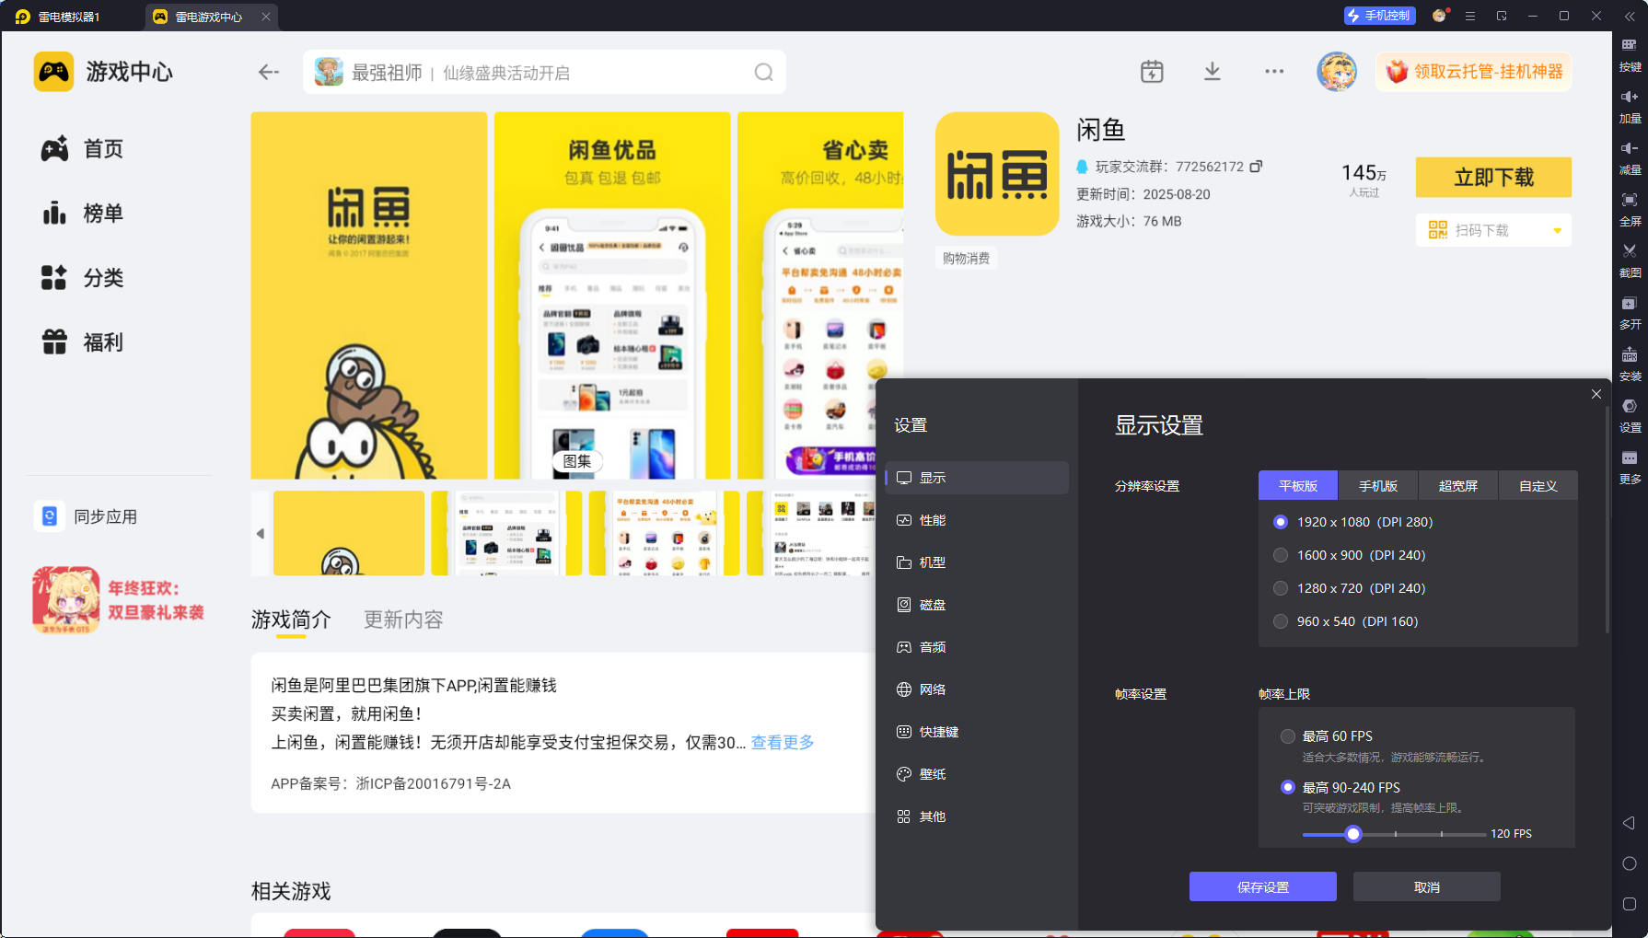Click the 查看更多 link

point(783,742)
